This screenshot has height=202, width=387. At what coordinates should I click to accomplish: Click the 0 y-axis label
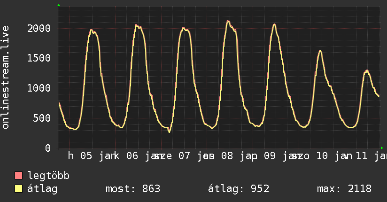pos(47,148)
